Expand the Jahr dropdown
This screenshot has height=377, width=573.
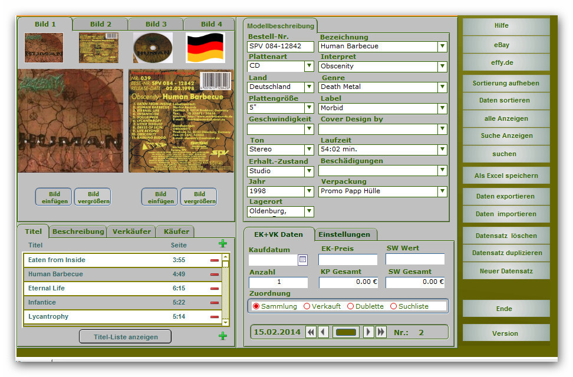(309, 191)
